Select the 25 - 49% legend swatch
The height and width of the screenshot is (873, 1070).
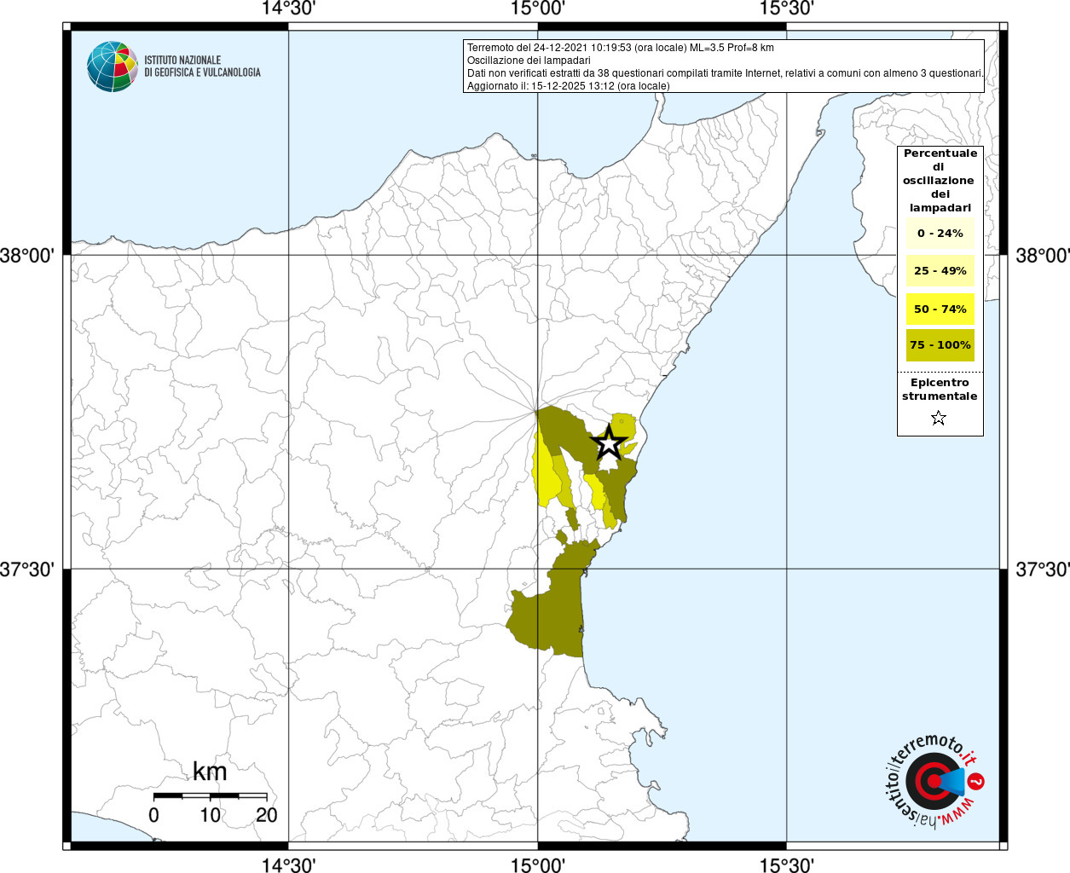click(940, 271)
